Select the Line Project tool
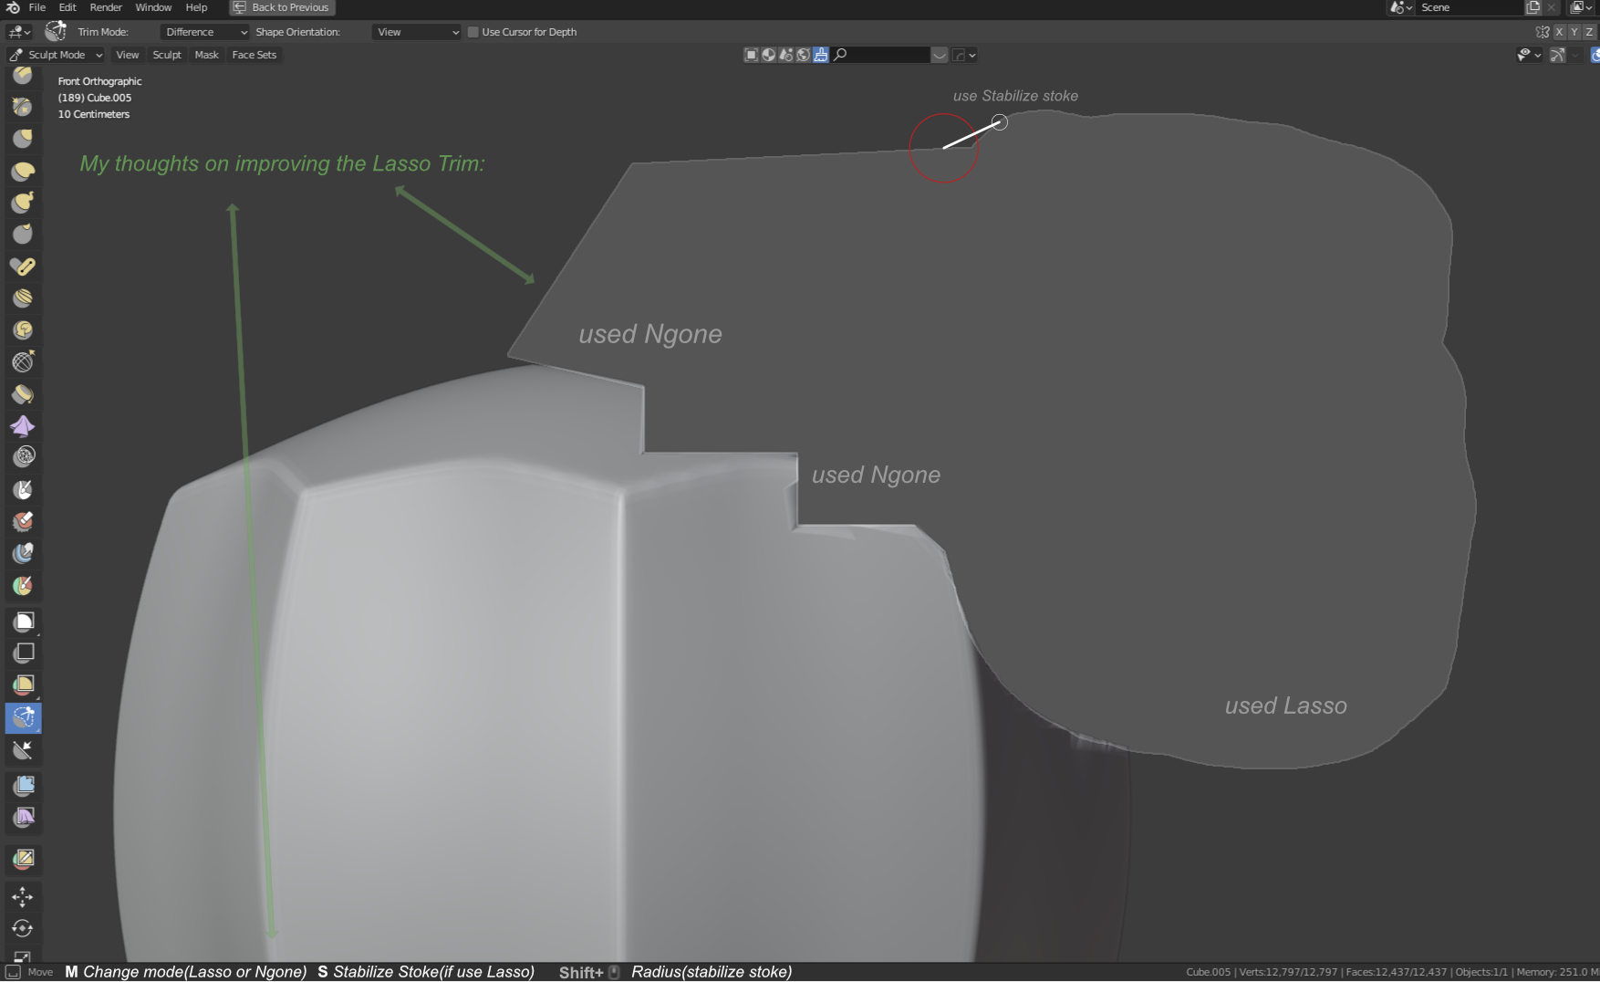This screenshot has width=1600, height=982. [x=23, y=749]
